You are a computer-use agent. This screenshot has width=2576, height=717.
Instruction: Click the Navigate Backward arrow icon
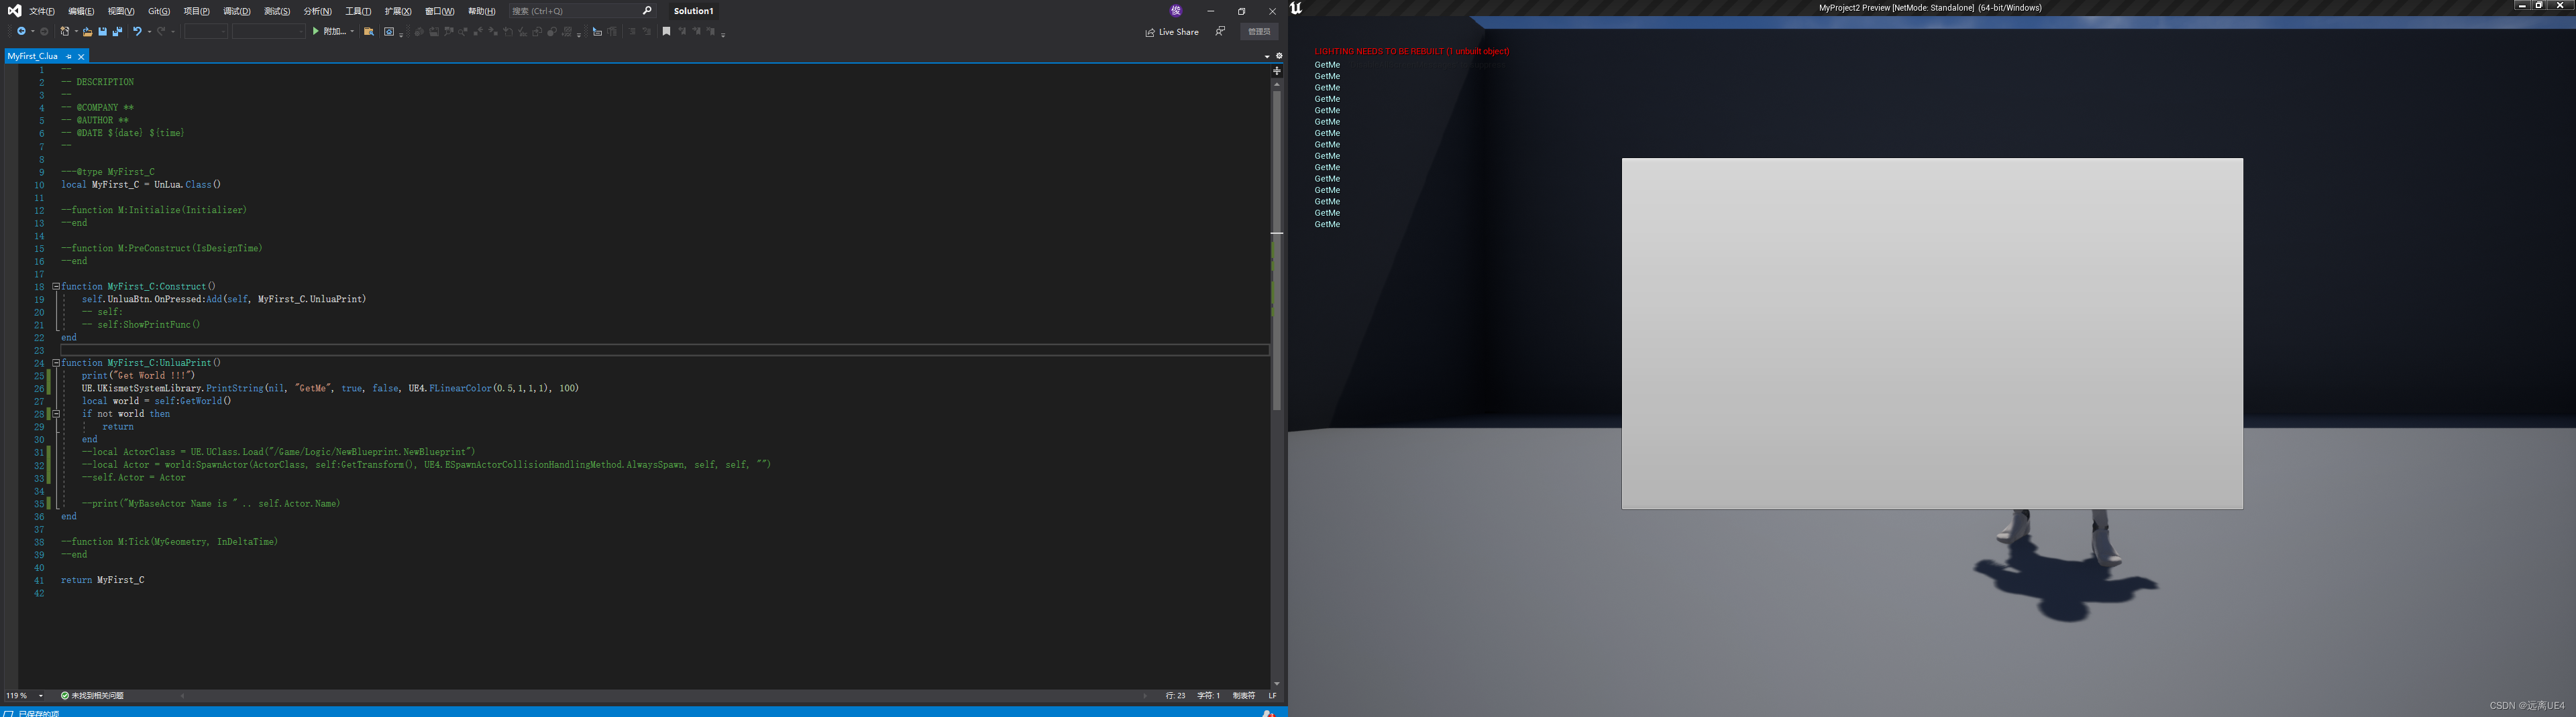(x=22, y=31)
